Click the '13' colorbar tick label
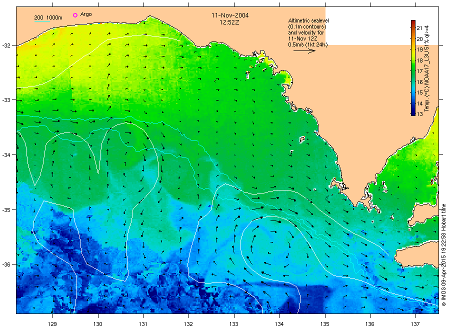The image size is (450, 330). click(419, 114)
